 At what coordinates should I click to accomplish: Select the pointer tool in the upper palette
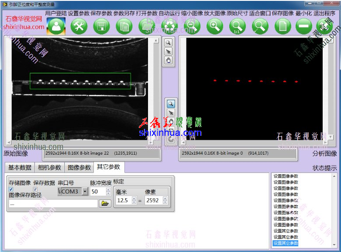tap(168, 52)
